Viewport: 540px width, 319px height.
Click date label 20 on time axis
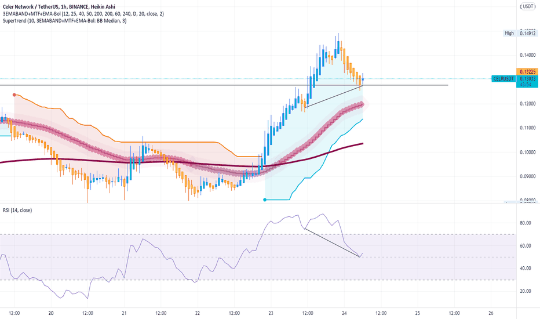coord(51,313)
